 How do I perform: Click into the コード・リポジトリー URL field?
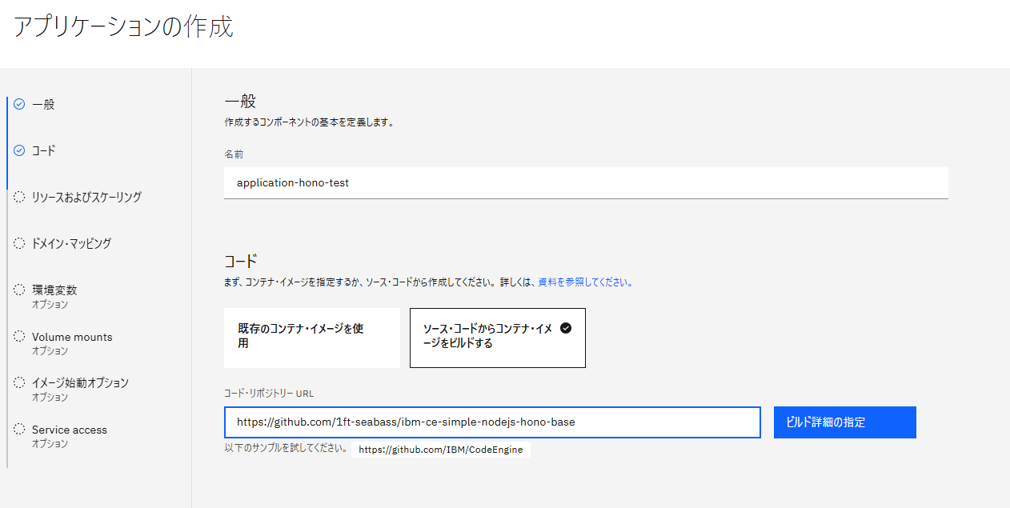[x=491, y=422]
